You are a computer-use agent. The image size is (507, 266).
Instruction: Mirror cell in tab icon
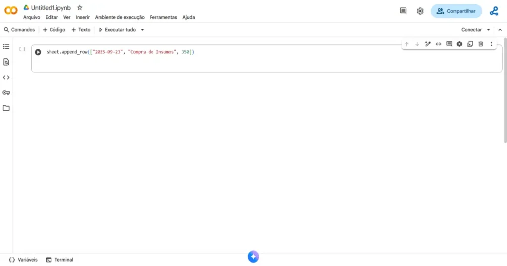(x=470, y=44)
